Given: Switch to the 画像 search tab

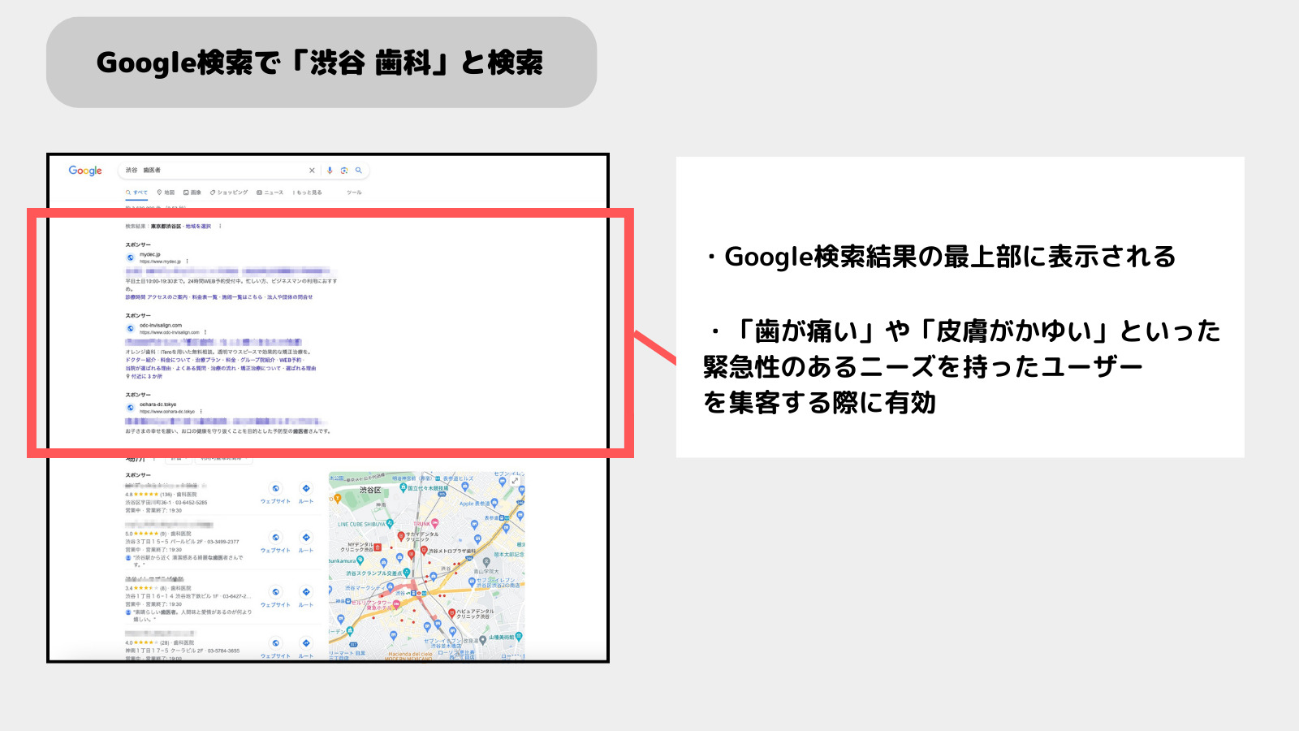Looking at the screenshot, I should [192, 192].
